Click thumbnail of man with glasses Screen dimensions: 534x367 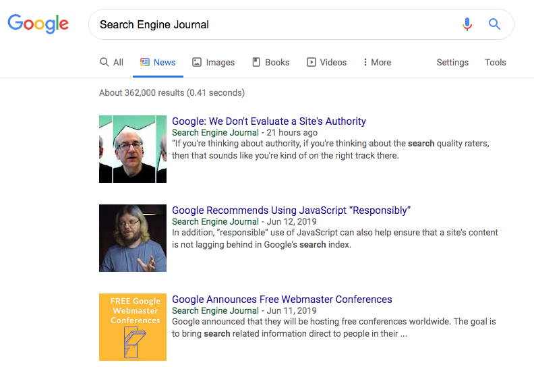[x=133, y=149]
